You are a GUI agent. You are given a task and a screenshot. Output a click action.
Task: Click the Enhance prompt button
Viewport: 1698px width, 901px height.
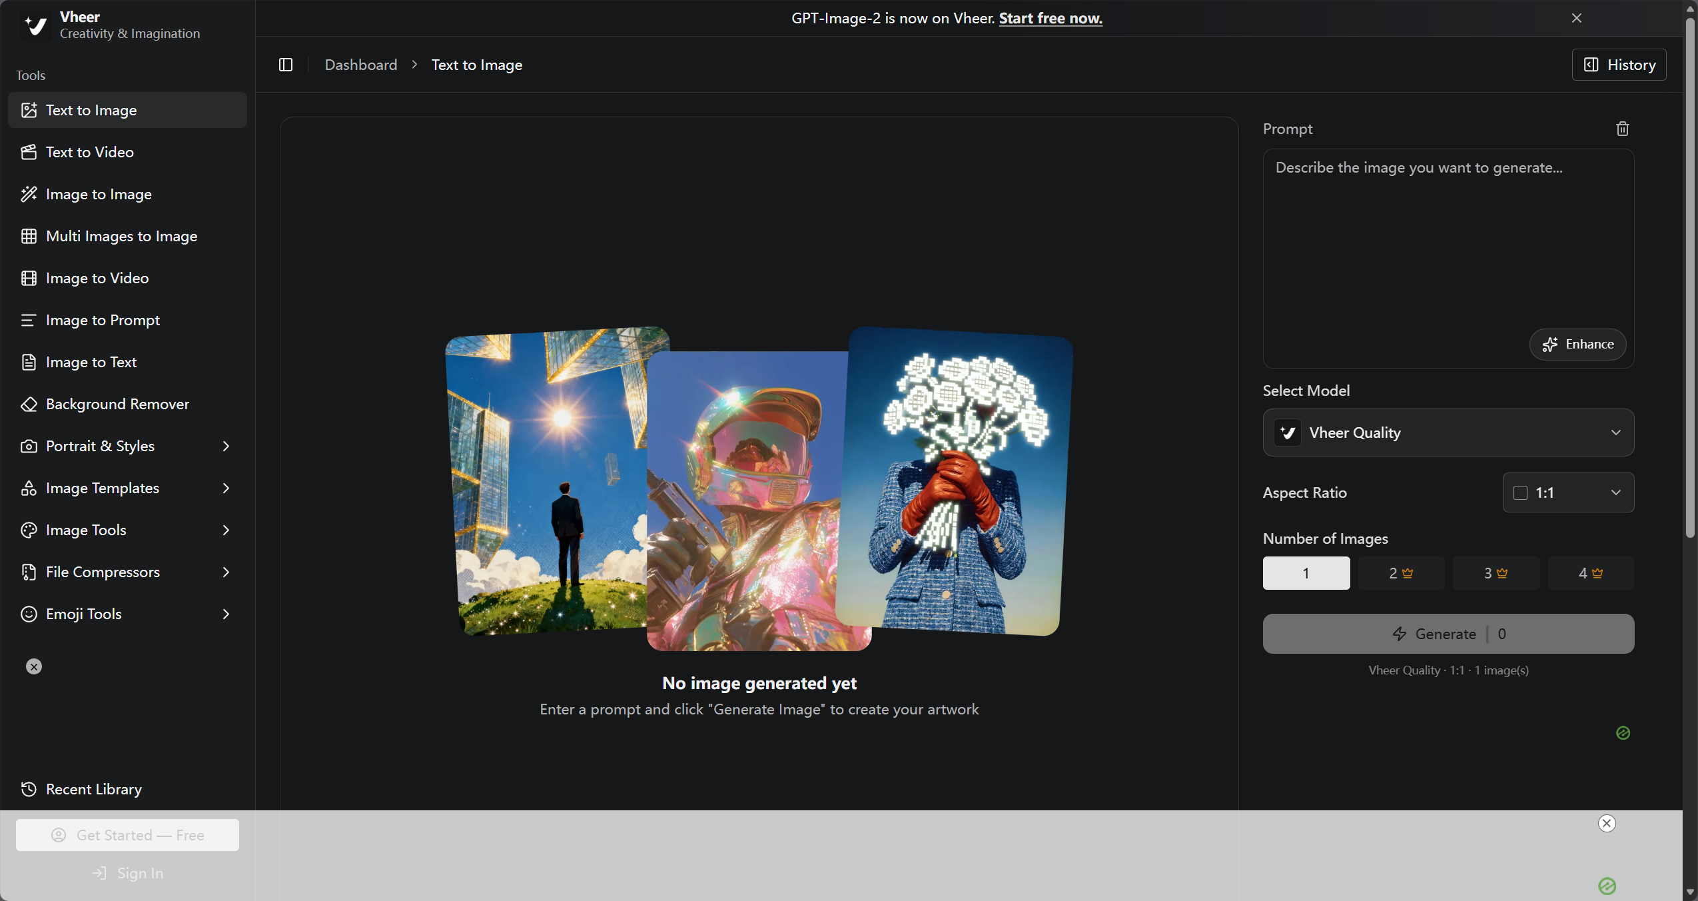pyautogui.click(x=1577, y=345)
